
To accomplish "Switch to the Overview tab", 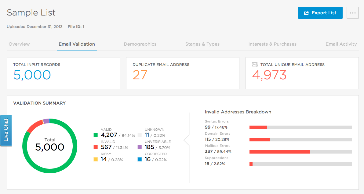I will click(x=19, y=44).
